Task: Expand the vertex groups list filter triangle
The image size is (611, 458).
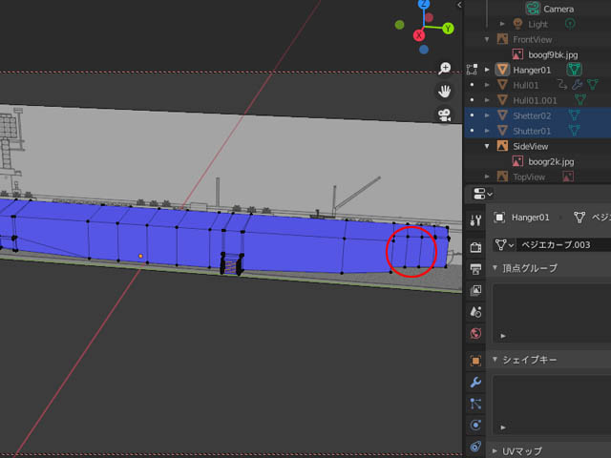Action: [x=503, y=336]
